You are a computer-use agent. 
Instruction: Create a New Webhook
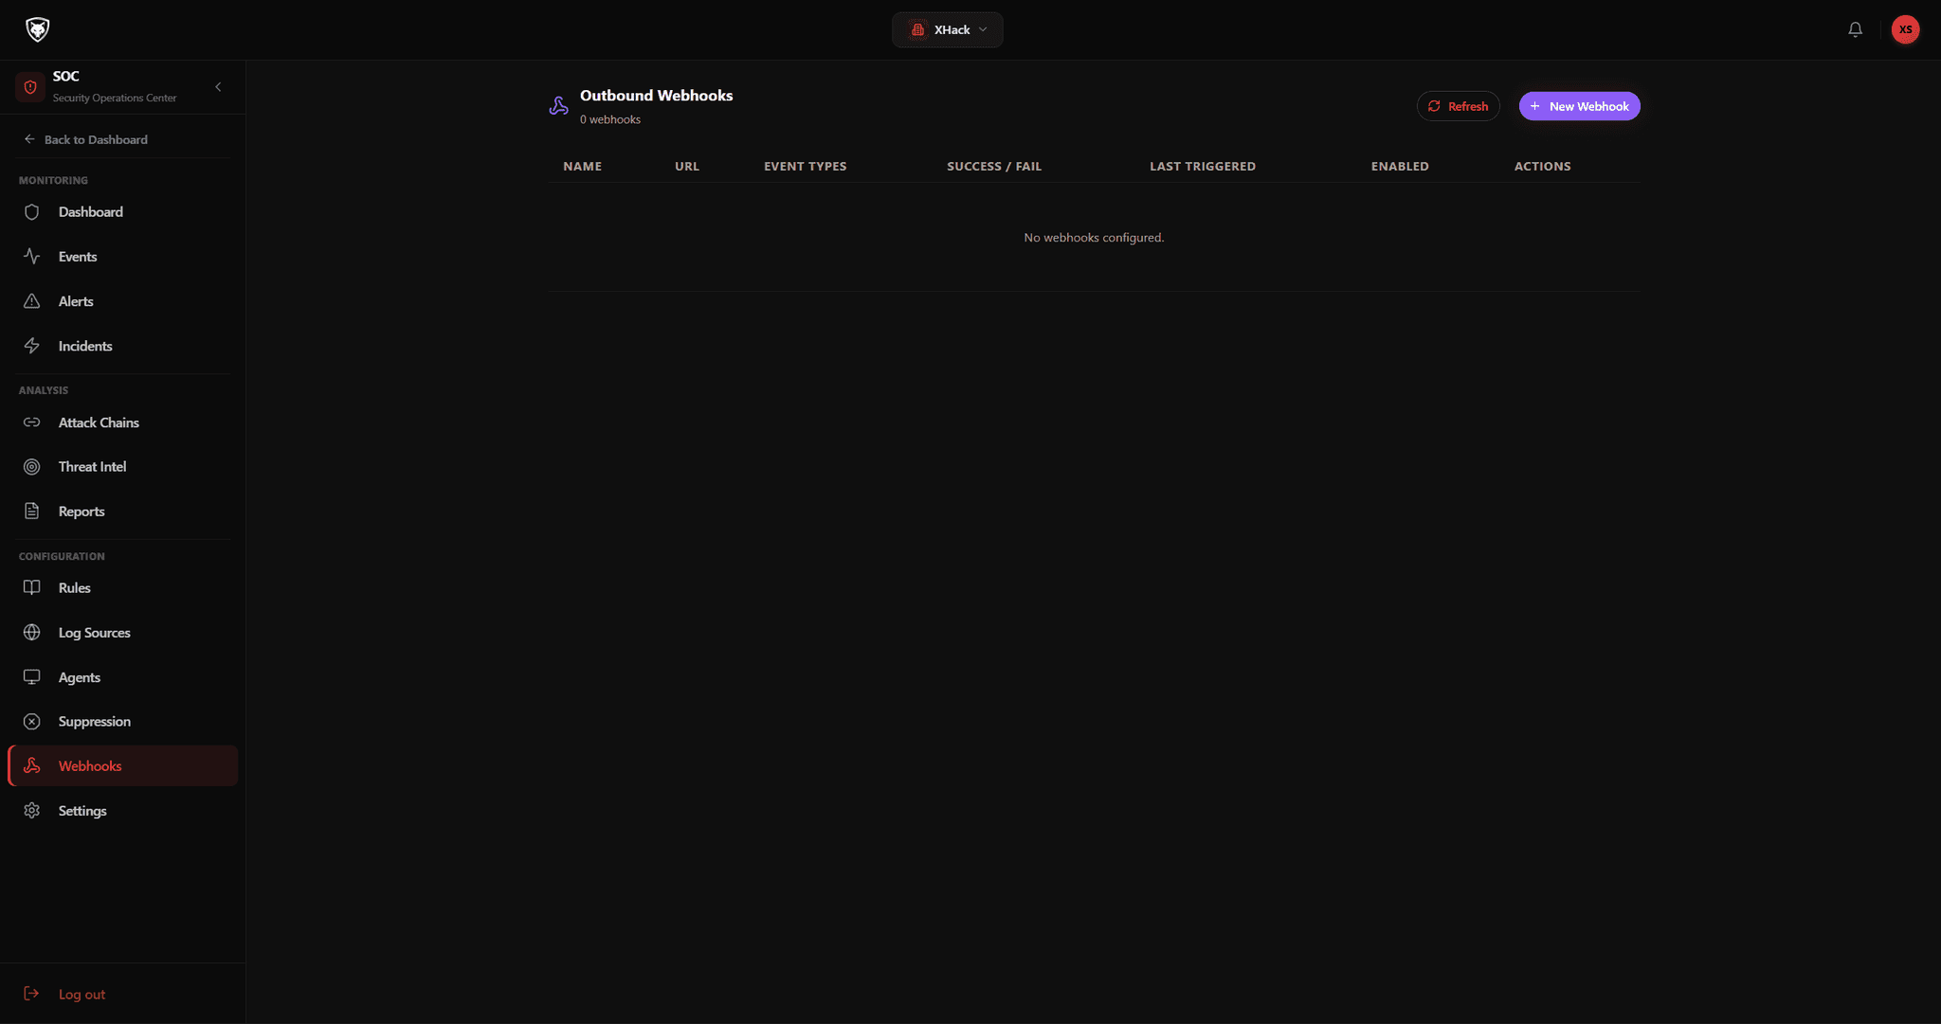click(x=1579, y=106)
